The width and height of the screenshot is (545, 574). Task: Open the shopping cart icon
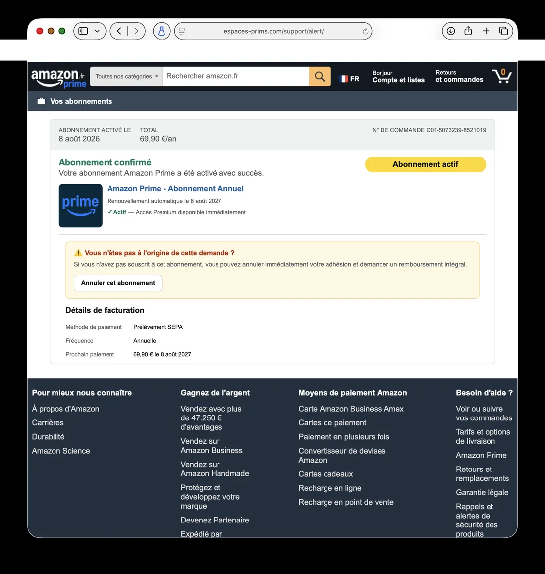502,76
